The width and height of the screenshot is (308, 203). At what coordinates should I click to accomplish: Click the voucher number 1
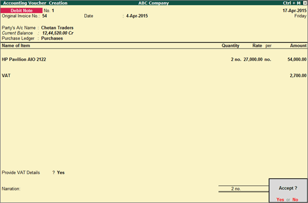pyautogui.click(x=53, y=11)
